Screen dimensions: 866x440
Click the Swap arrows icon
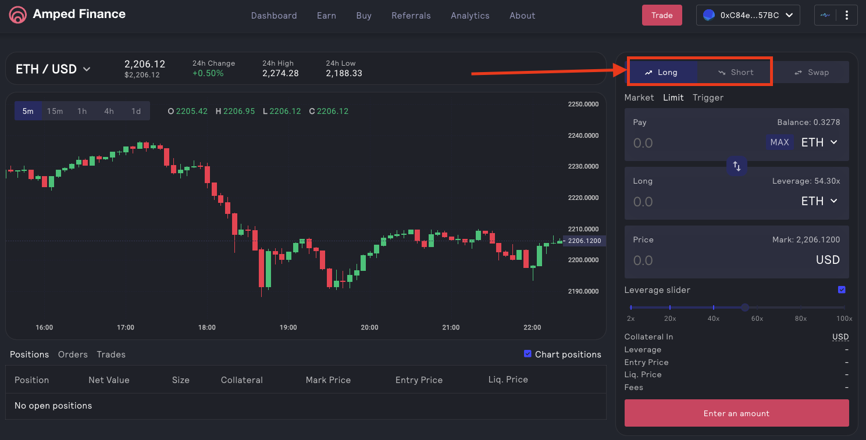tap(799, 73)
